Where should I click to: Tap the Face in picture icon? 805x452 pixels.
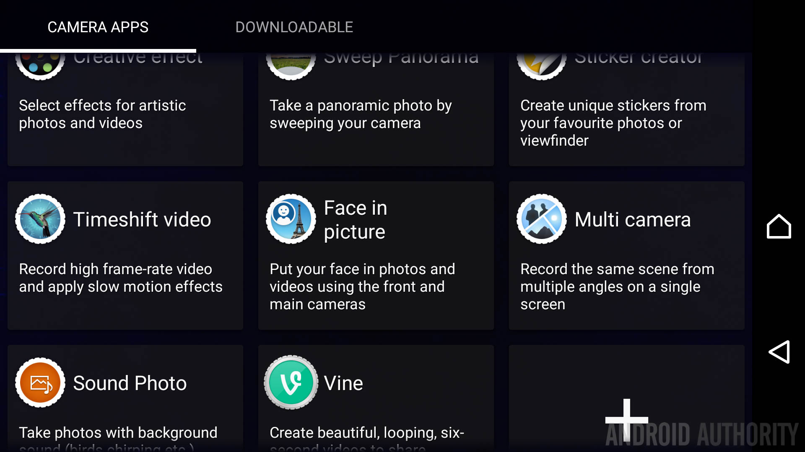(291, 219)
